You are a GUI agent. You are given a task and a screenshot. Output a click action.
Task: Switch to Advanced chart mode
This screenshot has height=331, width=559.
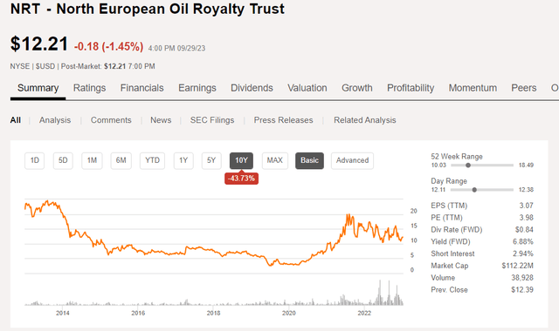(352, 160)
